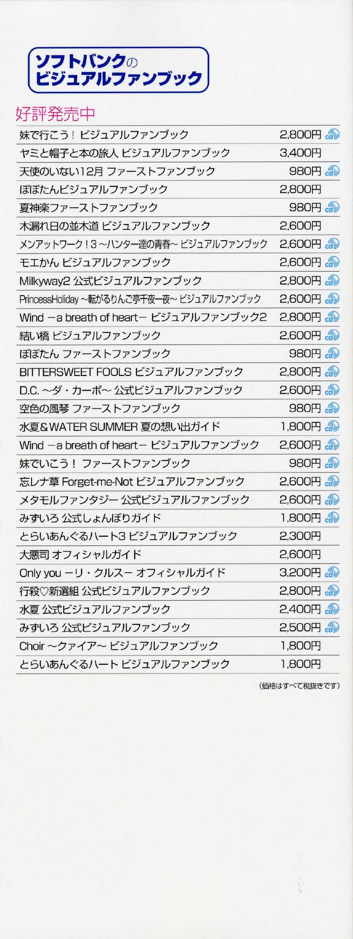Viewport: 353px width, 939px height.
Task: Select D.C. 〜ダ・カーポ〜 公式ビジュアルファンブック title
Action: click(131, 390)
